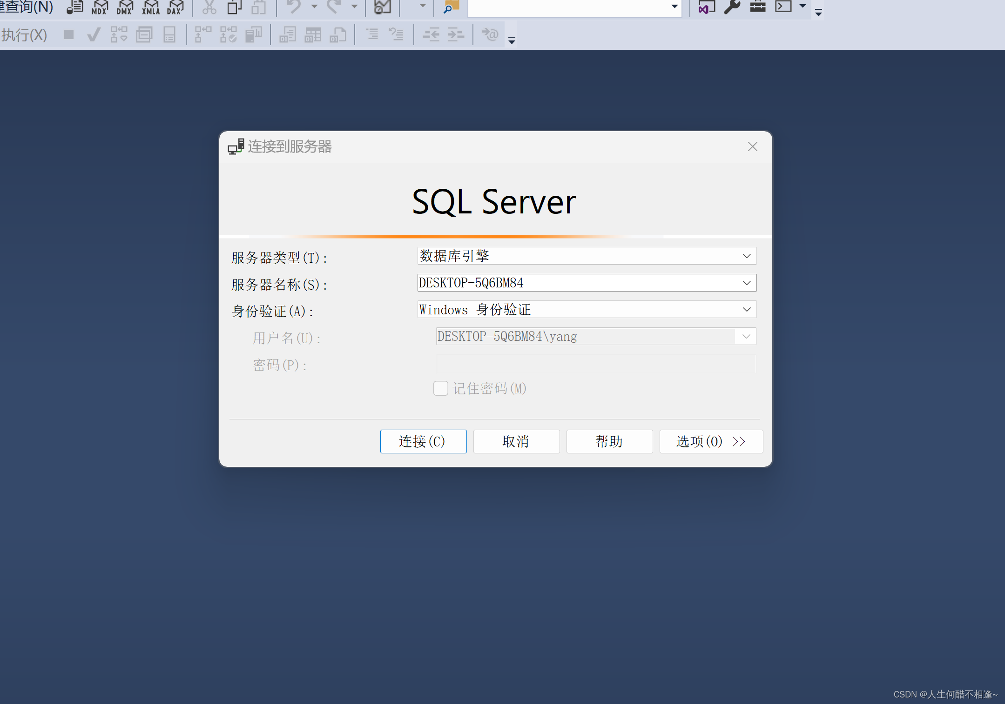Create a new XMLA query
Image resolution: width=1005 pixels, height=704 pixels.
[150, 7]
